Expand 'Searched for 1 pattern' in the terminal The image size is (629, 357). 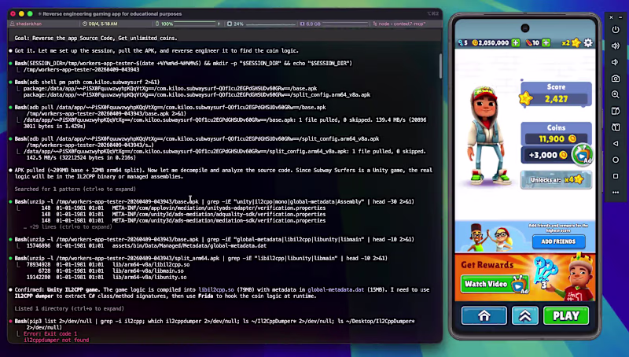[x=75, y=189]
